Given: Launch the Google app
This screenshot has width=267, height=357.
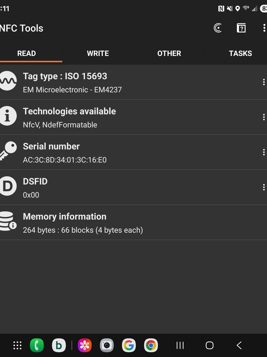Looking at the screenshot, I should (129, 345).
